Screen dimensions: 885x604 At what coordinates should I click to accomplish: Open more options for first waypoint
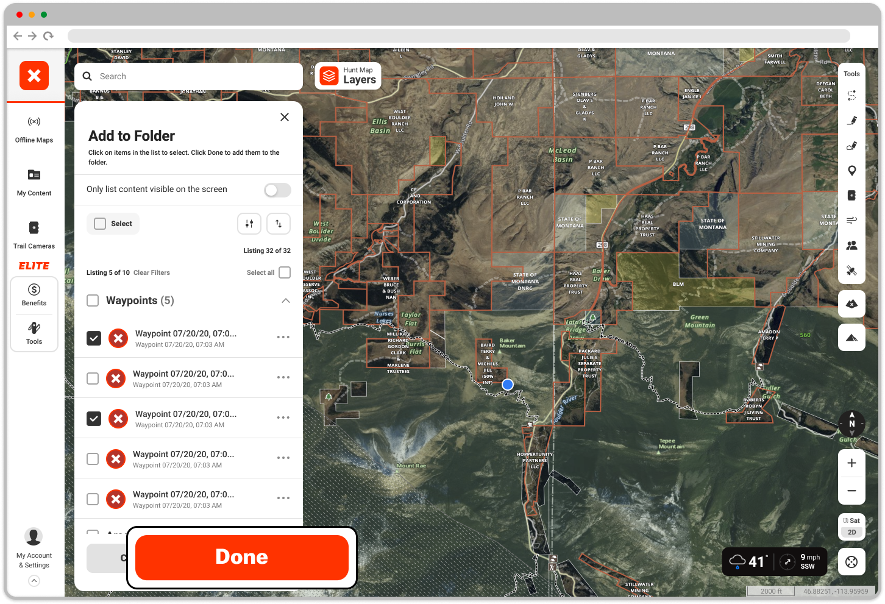pos(283,337)
